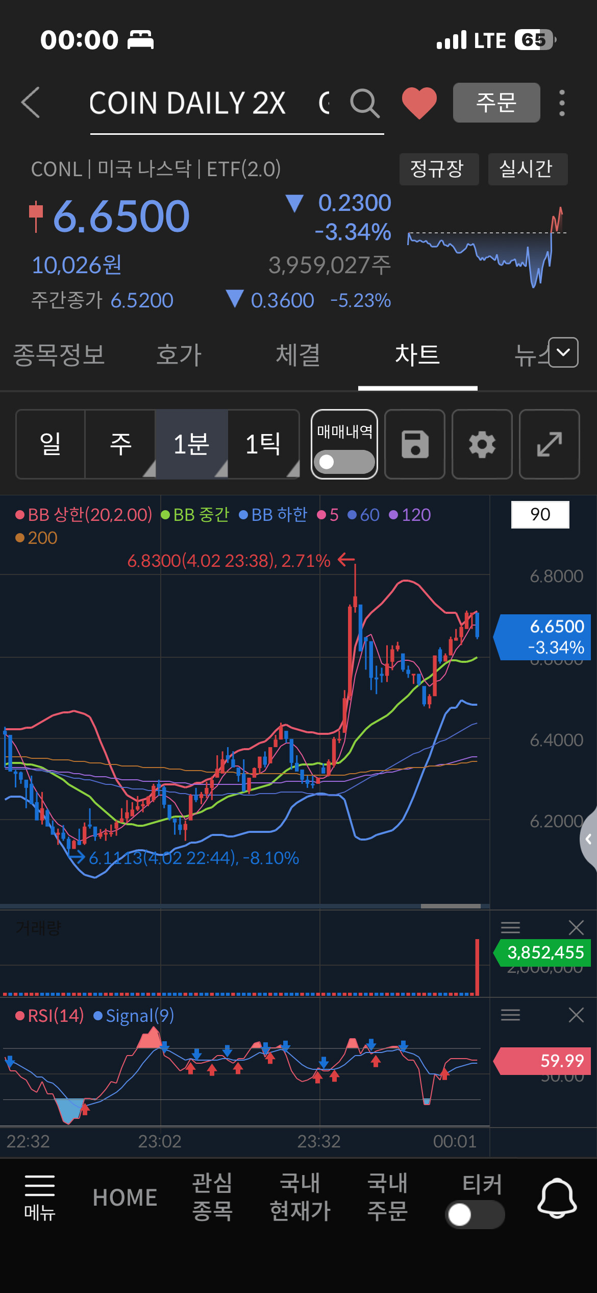Tap the 정규장 session button
This screenshot has height=1293, width=597.
coord(439,169)
